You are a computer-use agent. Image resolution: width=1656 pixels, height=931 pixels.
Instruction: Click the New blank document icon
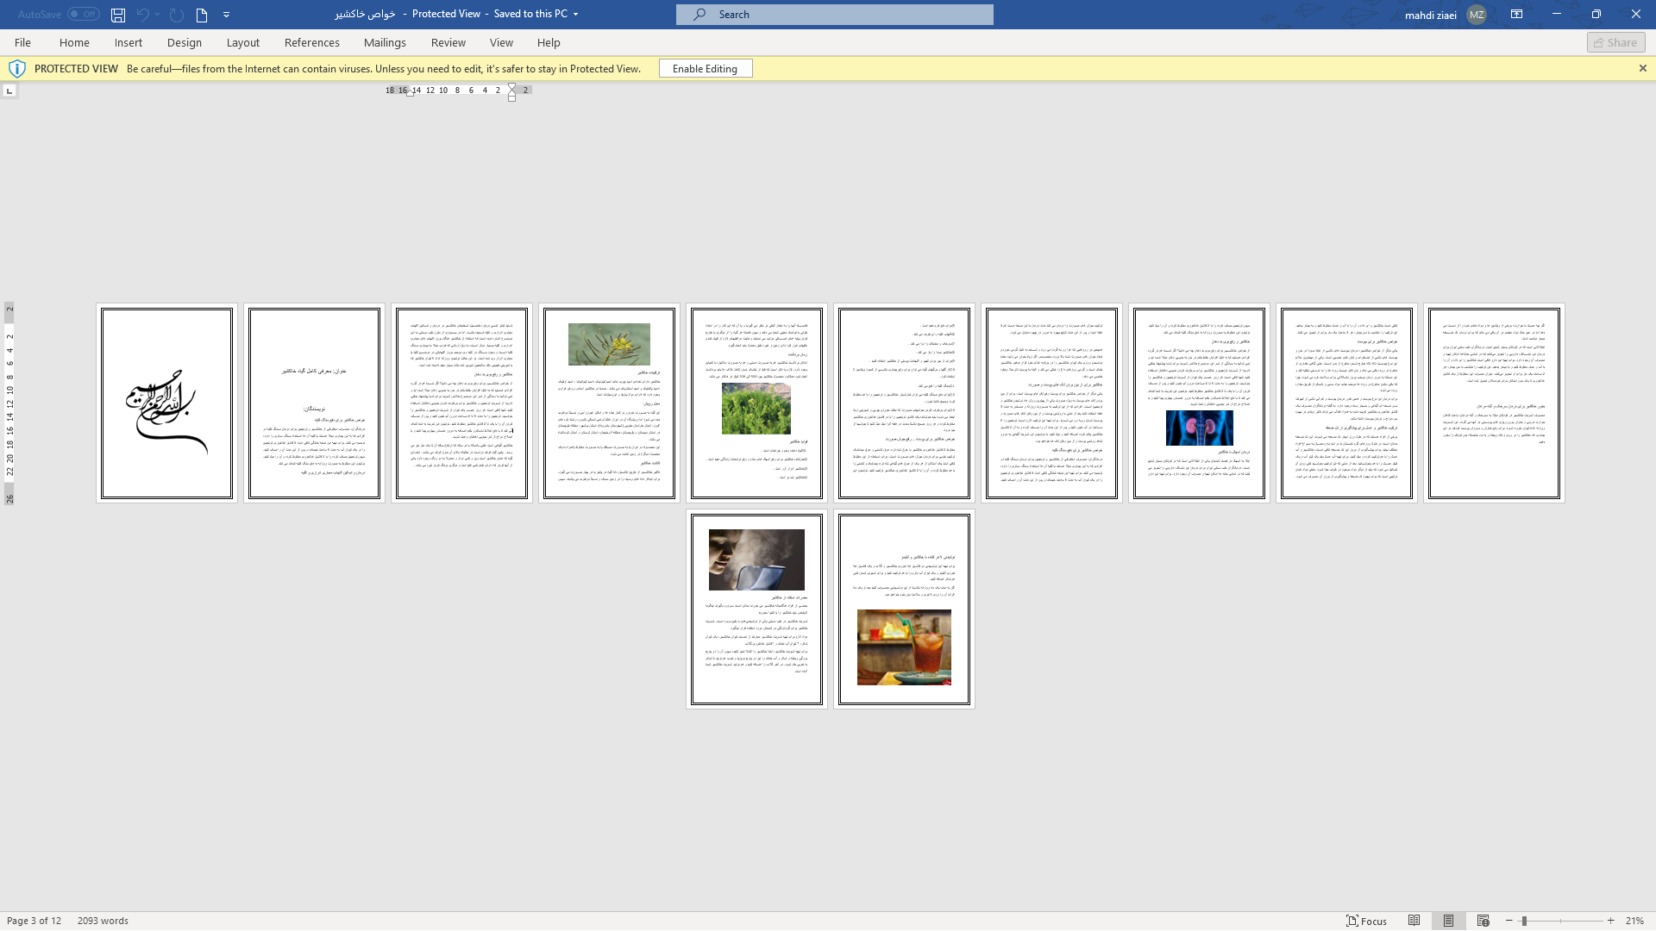[202, 15]
